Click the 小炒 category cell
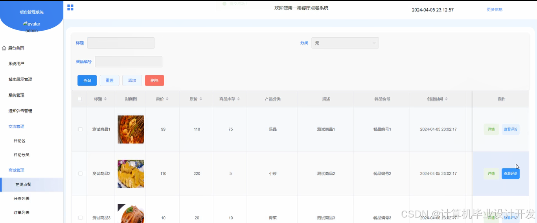The height and width of the screenshot is (223, 537). (x=272, y=174)
